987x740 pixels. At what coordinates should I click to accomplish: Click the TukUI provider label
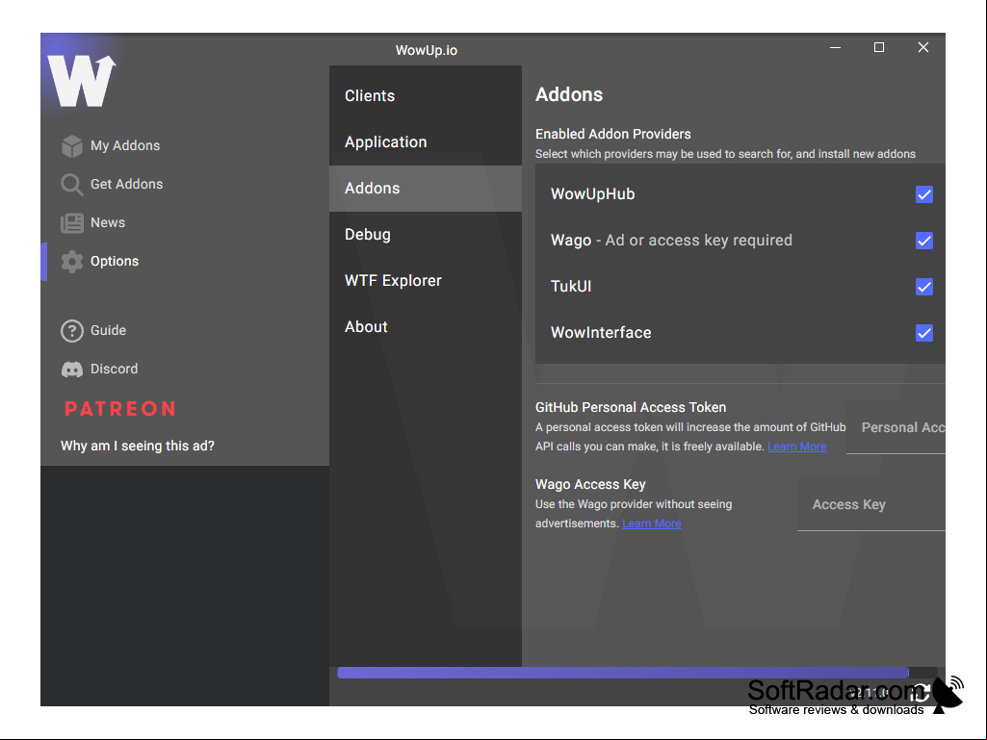click(571, 287)
